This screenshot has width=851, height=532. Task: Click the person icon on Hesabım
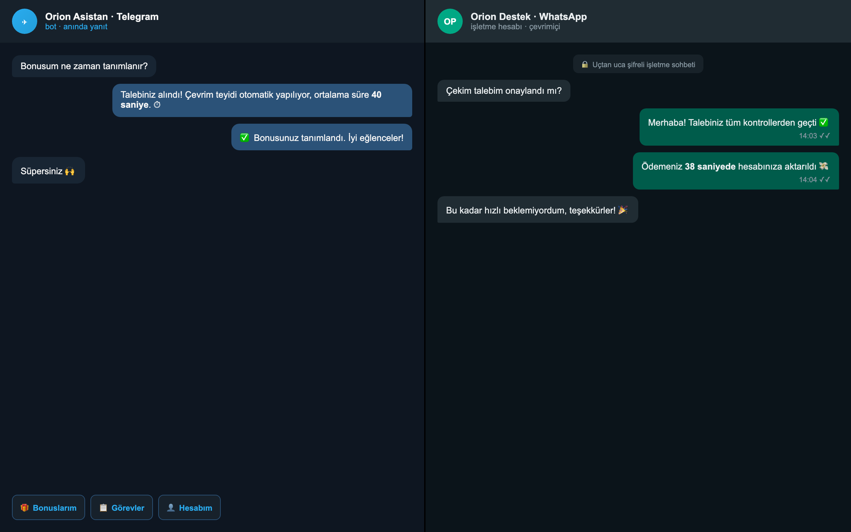point(171,507)
